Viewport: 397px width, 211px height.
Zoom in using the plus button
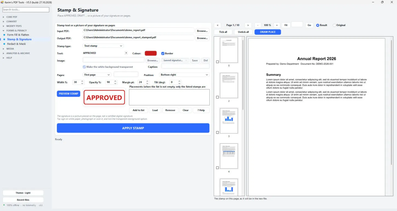277,25
